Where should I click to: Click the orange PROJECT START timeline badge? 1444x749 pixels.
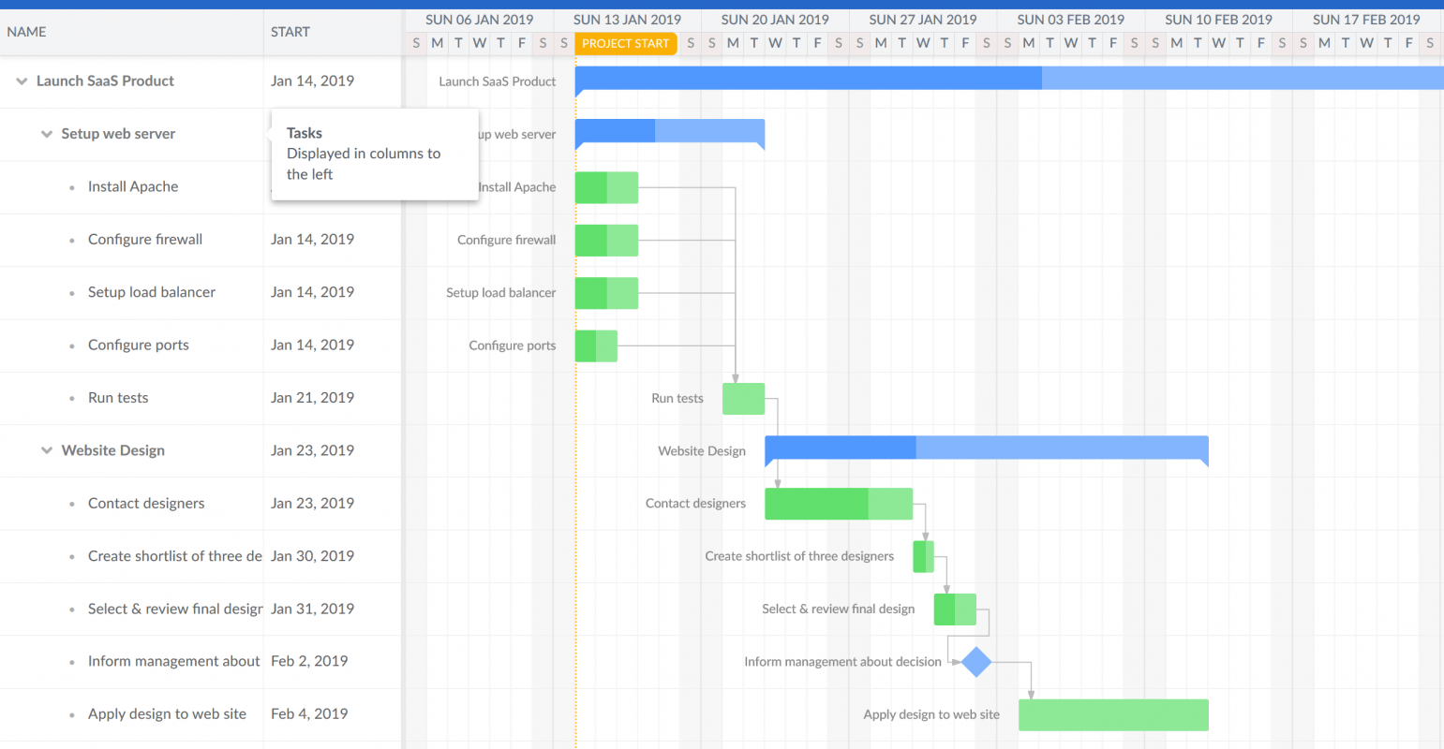(625, 43)
